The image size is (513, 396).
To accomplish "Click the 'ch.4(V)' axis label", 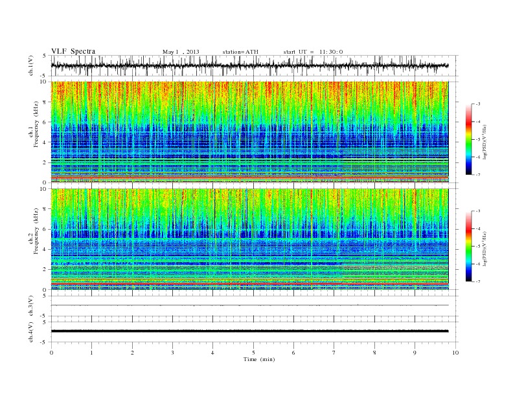I will (x=30, y=332).
